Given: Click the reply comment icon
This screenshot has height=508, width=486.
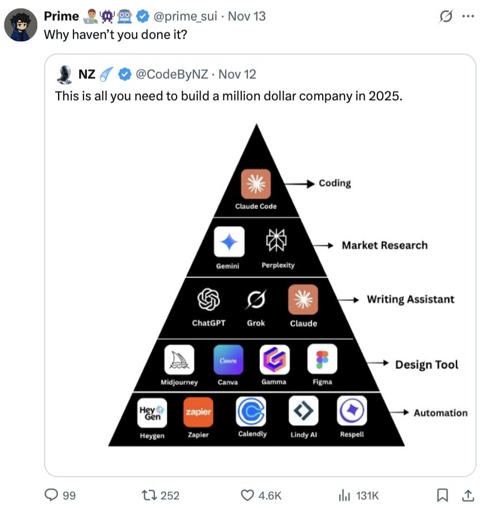Looking at the screenshot, I should coord(54,495).
